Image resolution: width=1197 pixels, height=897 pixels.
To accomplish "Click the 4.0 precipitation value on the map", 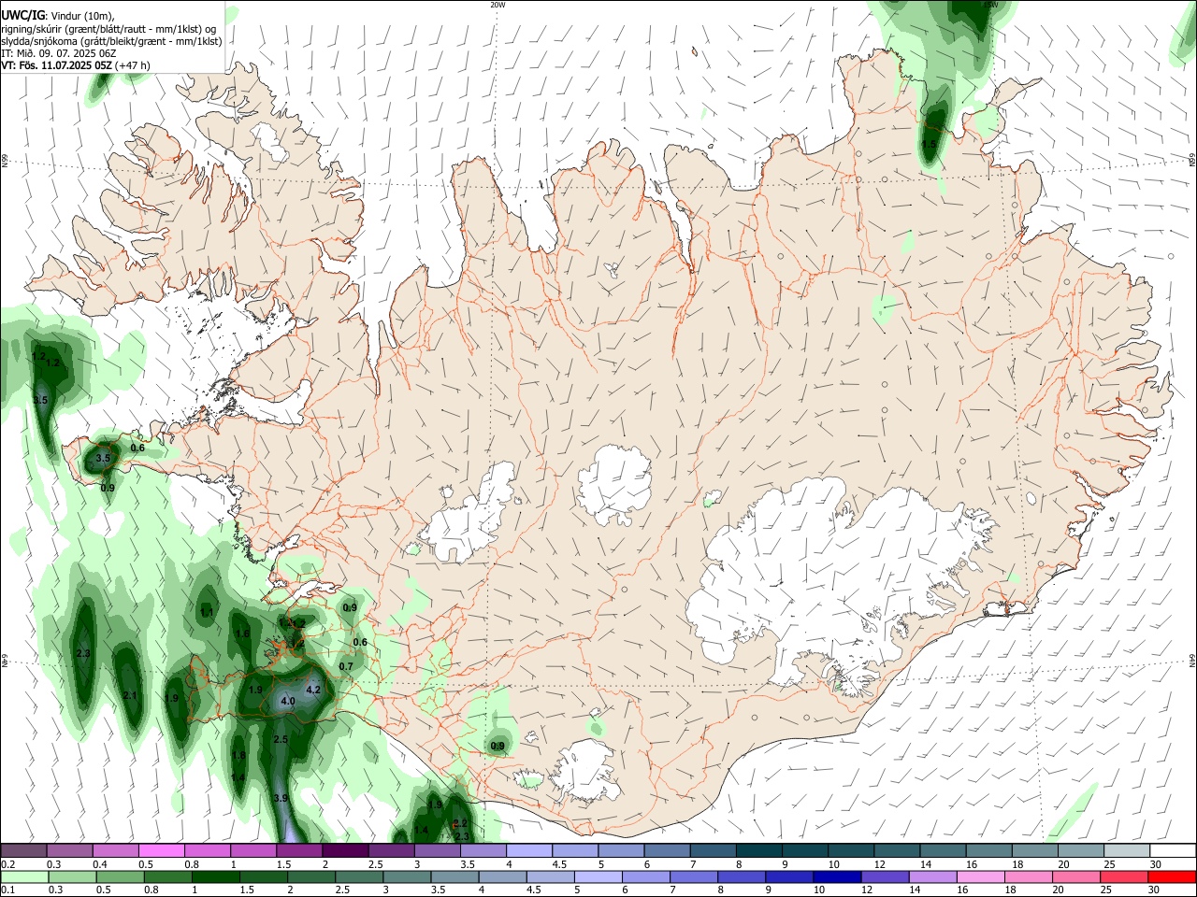I will coord(288,701).
